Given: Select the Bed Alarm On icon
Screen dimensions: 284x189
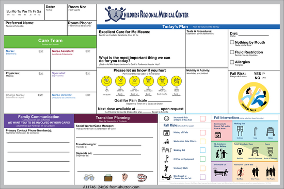Looking at the screenshot, I should 221,172.
